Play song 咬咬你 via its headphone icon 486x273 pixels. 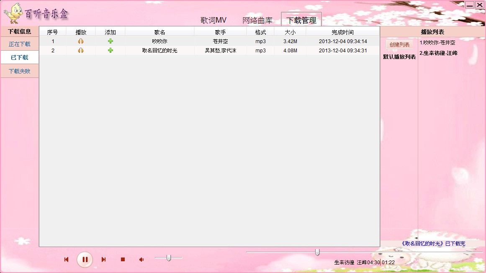(x=81, y=41)
